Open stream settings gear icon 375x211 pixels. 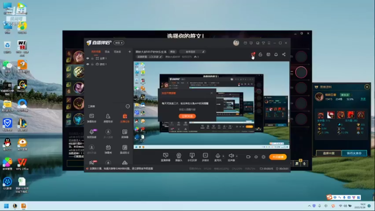263,157
